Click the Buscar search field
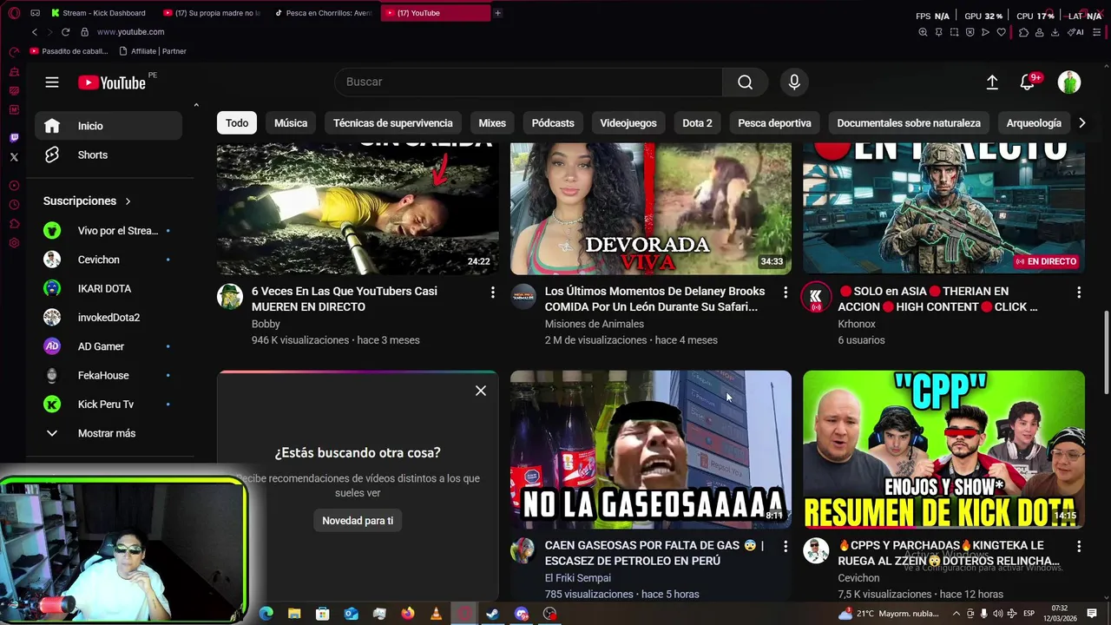This screenshot has height=625, width=1111. point(529,82)
